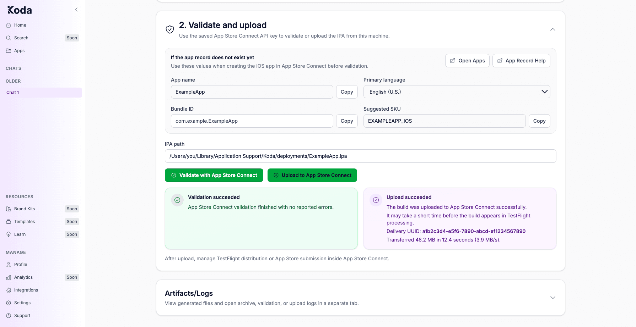Viewport: 636px width, 327px height.
Task: Click Validate with App Store Connect
Action: (x=214, y=175)
